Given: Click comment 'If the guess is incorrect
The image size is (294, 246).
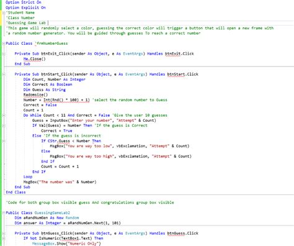Looking at the screenshot, I should 72,136.
